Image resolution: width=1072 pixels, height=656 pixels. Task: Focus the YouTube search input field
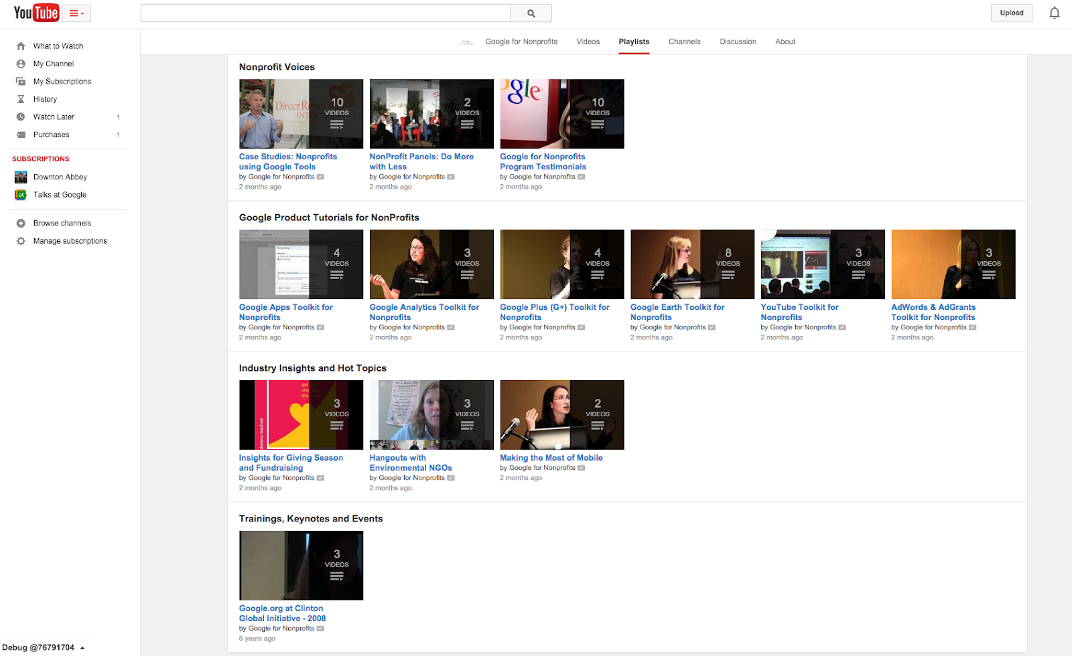point(326,13)
